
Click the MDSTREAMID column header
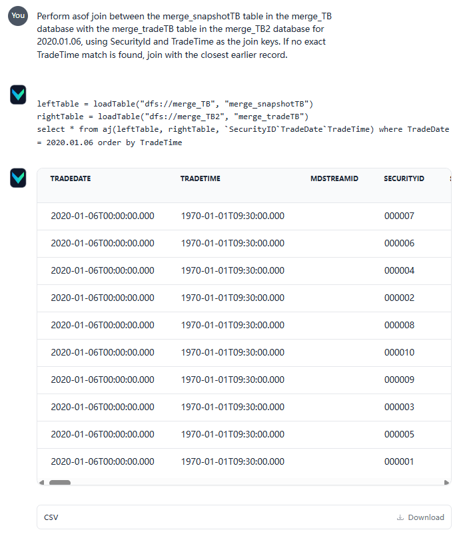[334, 178]
